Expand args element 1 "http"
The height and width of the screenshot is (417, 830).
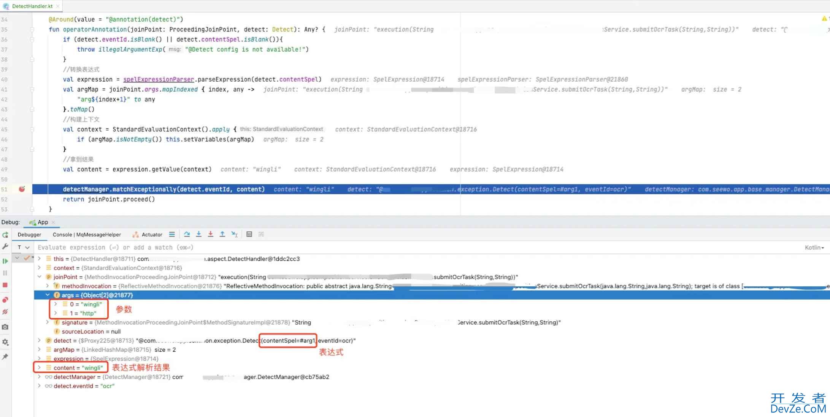click(x=56, y=313)
